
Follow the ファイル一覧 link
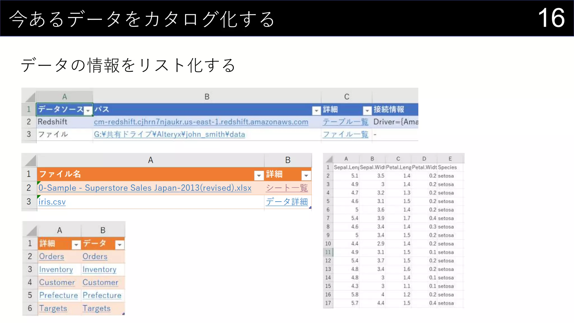(345, 134)
